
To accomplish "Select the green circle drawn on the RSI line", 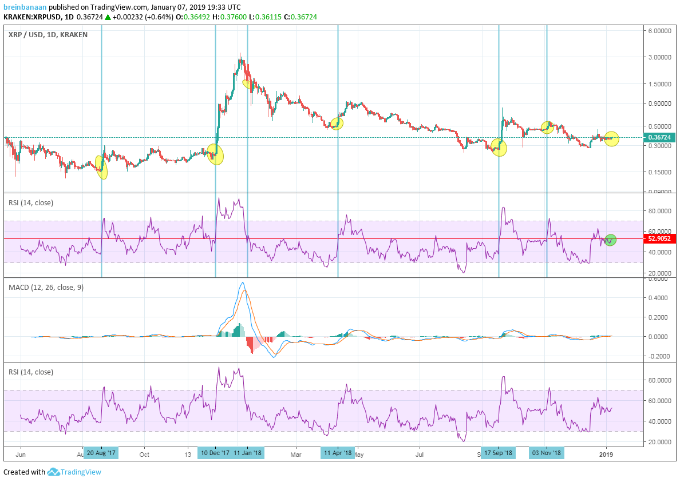I will pos(610,240).
